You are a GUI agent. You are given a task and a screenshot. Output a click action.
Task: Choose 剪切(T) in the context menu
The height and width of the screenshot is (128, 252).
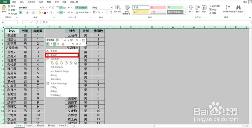click(62, 51)
